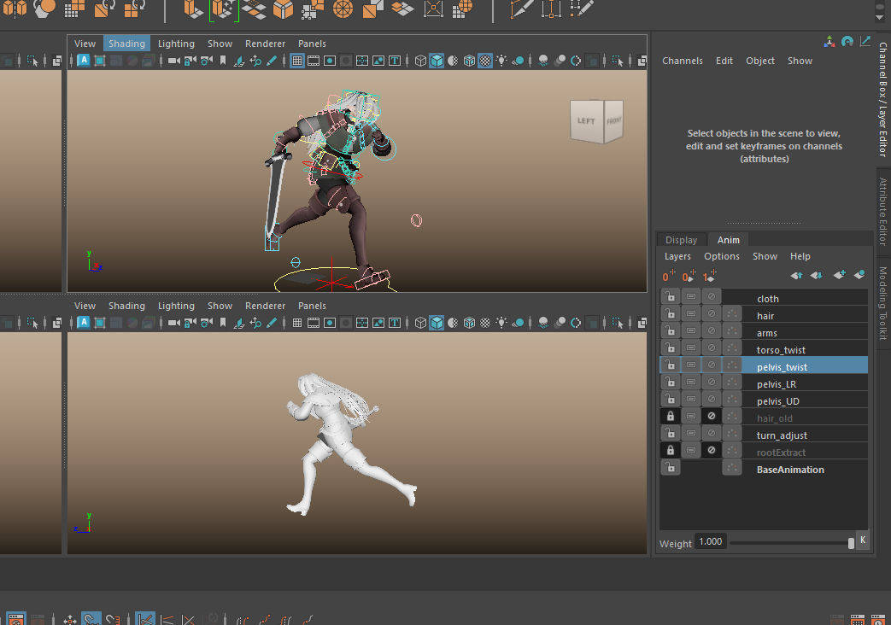Click the wireframe cube icon in top viewport
Image resolution: width=891 pixels, height=625 pixels.
[420, 61]
